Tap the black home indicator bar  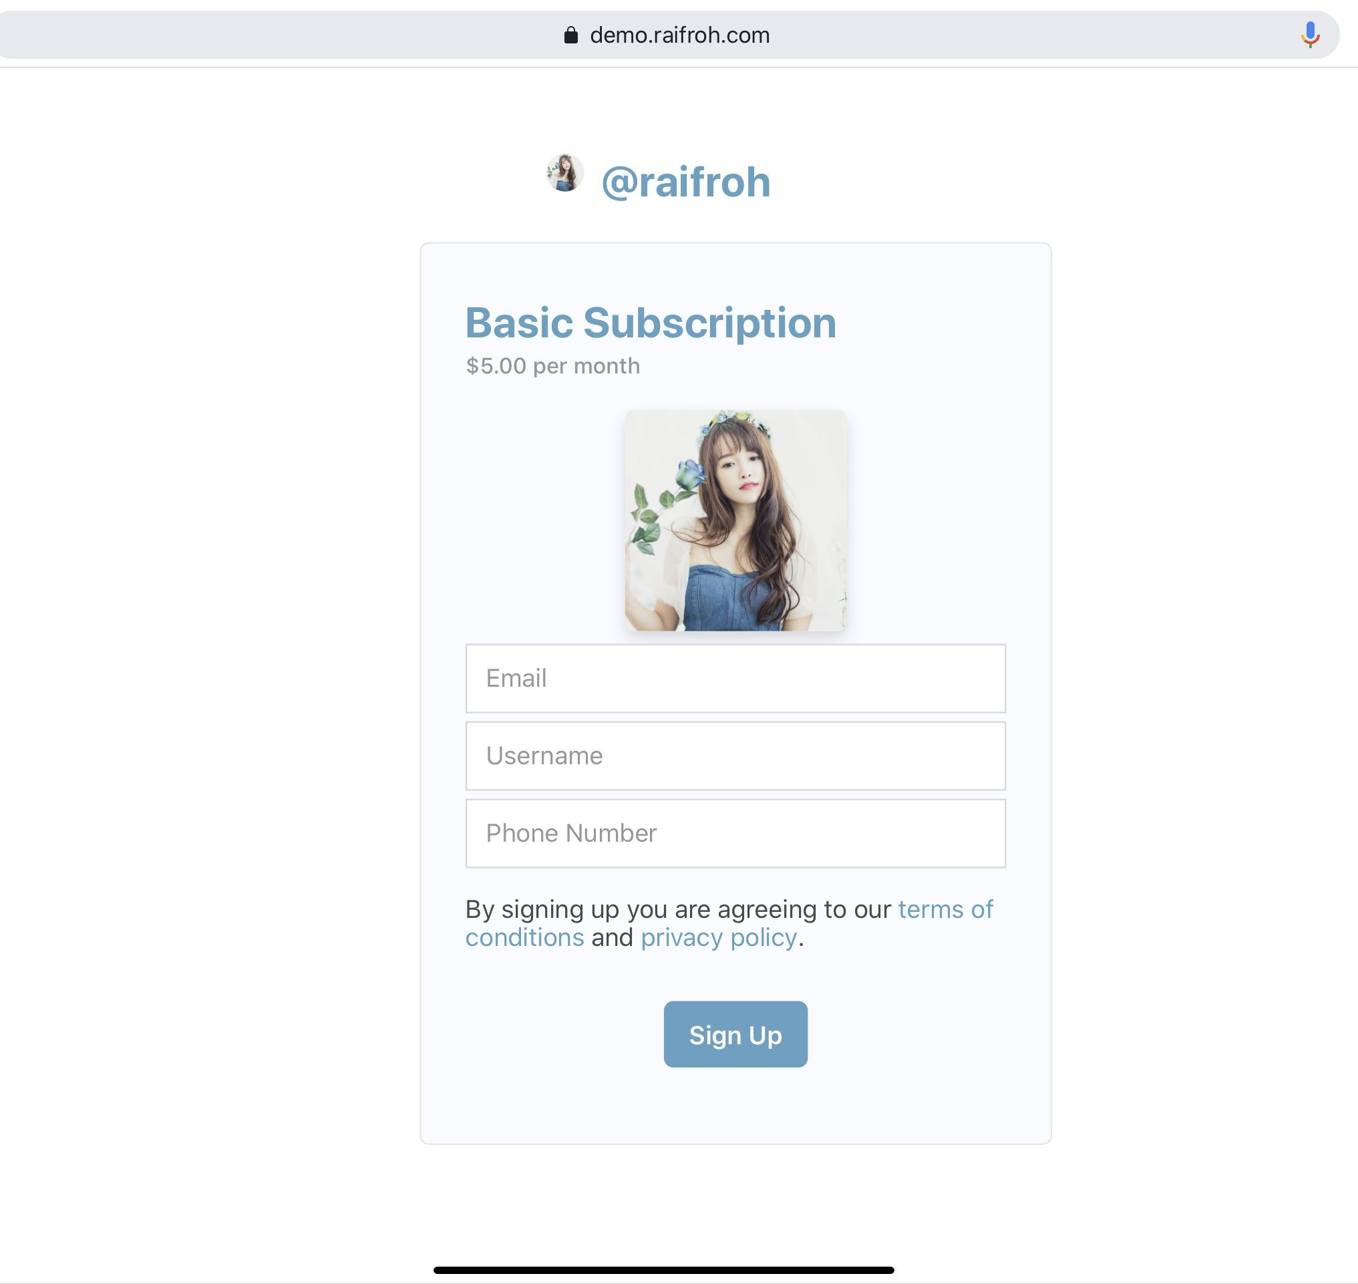point(664,1271)
